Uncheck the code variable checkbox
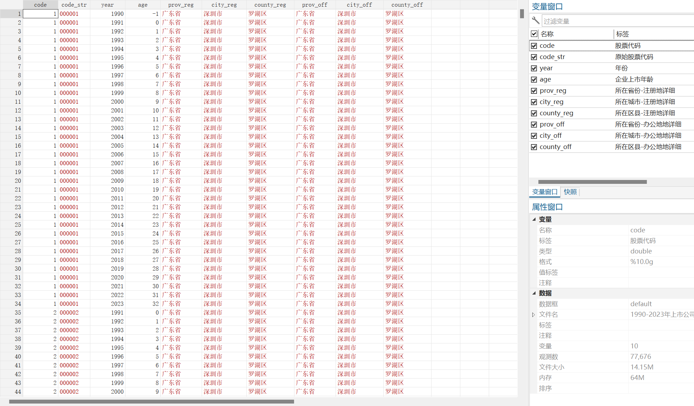Image resolution: width=694 pixels, height=406 pixels. tap(534, 46)
